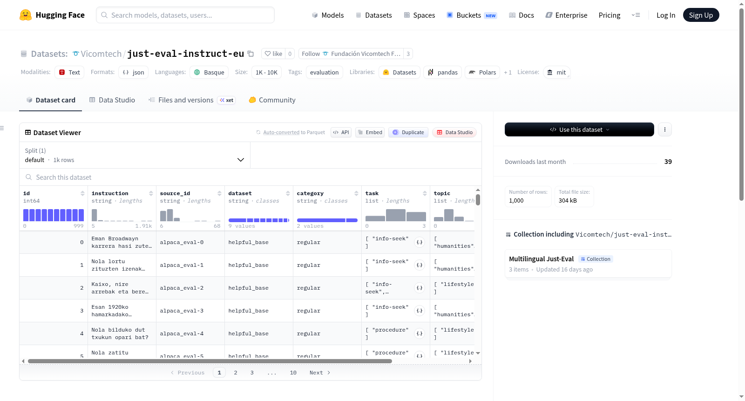This screenshot has height=401, width=745.
Task: Sort the id column with its sort arrows
Action: click(82, 193)
